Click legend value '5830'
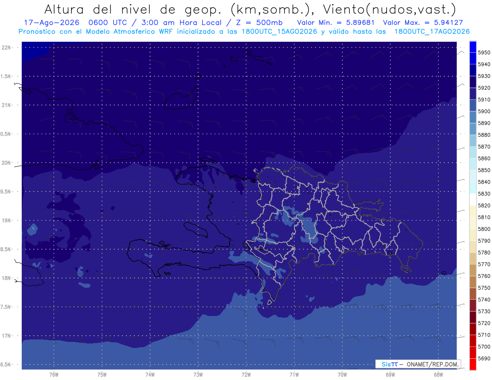The image size is (492, 380). coord(484,194)
